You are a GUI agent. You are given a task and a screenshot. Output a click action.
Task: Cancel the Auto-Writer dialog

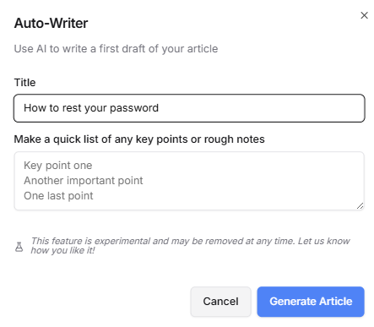click(x=220, y=302)
